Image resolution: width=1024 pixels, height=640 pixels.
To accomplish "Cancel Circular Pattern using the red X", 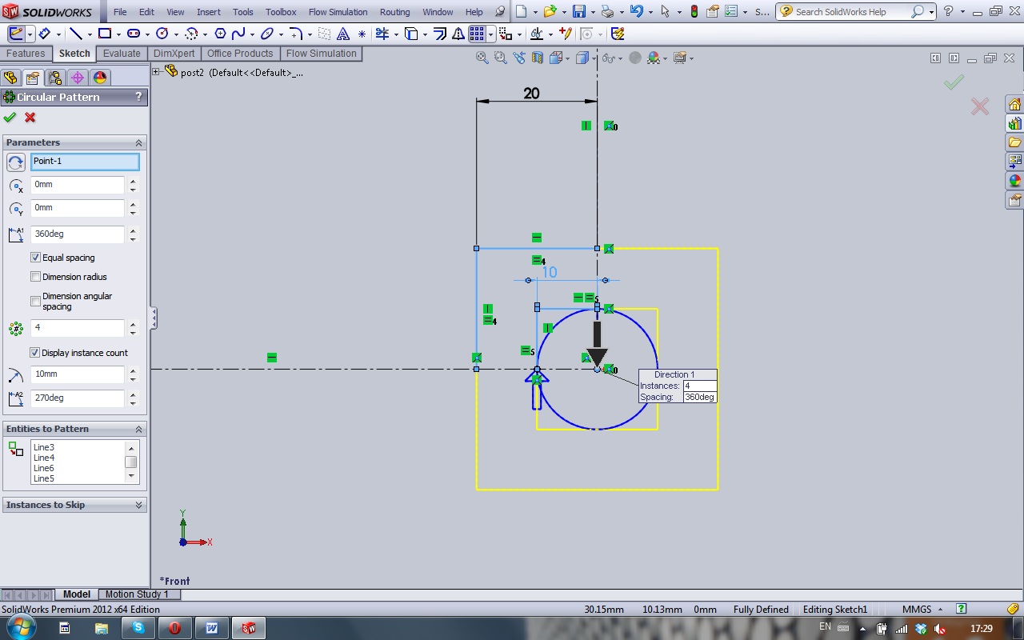I will click(30, 118).
